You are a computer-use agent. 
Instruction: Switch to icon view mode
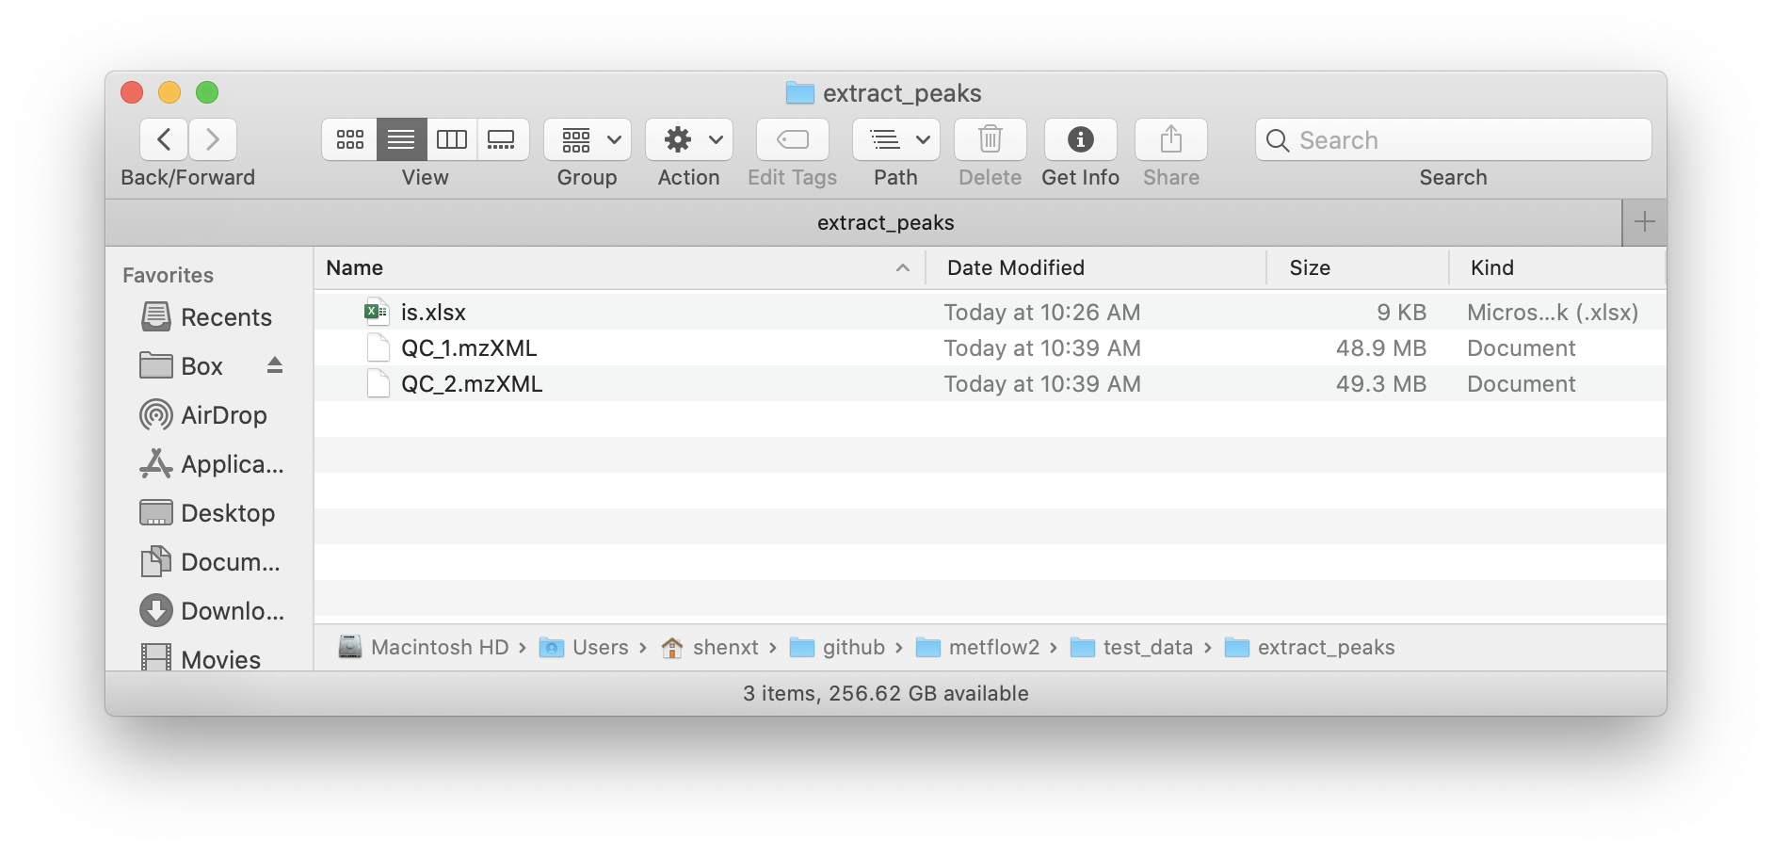(349, 138)
